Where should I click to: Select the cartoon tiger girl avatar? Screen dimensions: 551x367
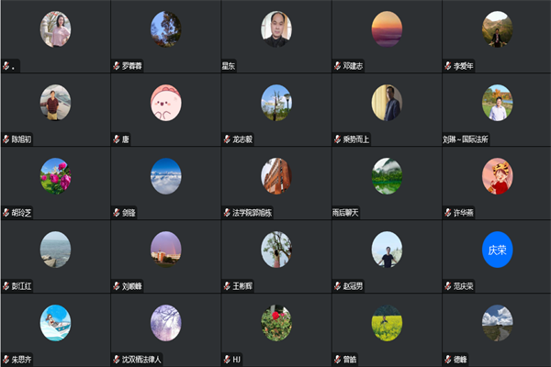497,176
